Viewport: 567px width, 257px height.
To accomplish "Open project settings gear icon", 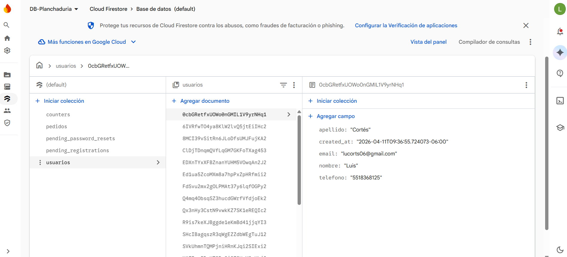I will pos(7,51).
